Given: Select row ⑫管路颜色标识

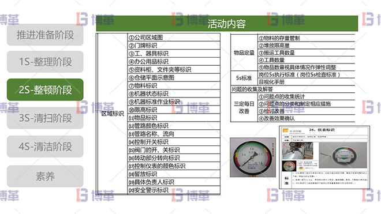Looking at the screenshot, I should [x=174, y=126].
